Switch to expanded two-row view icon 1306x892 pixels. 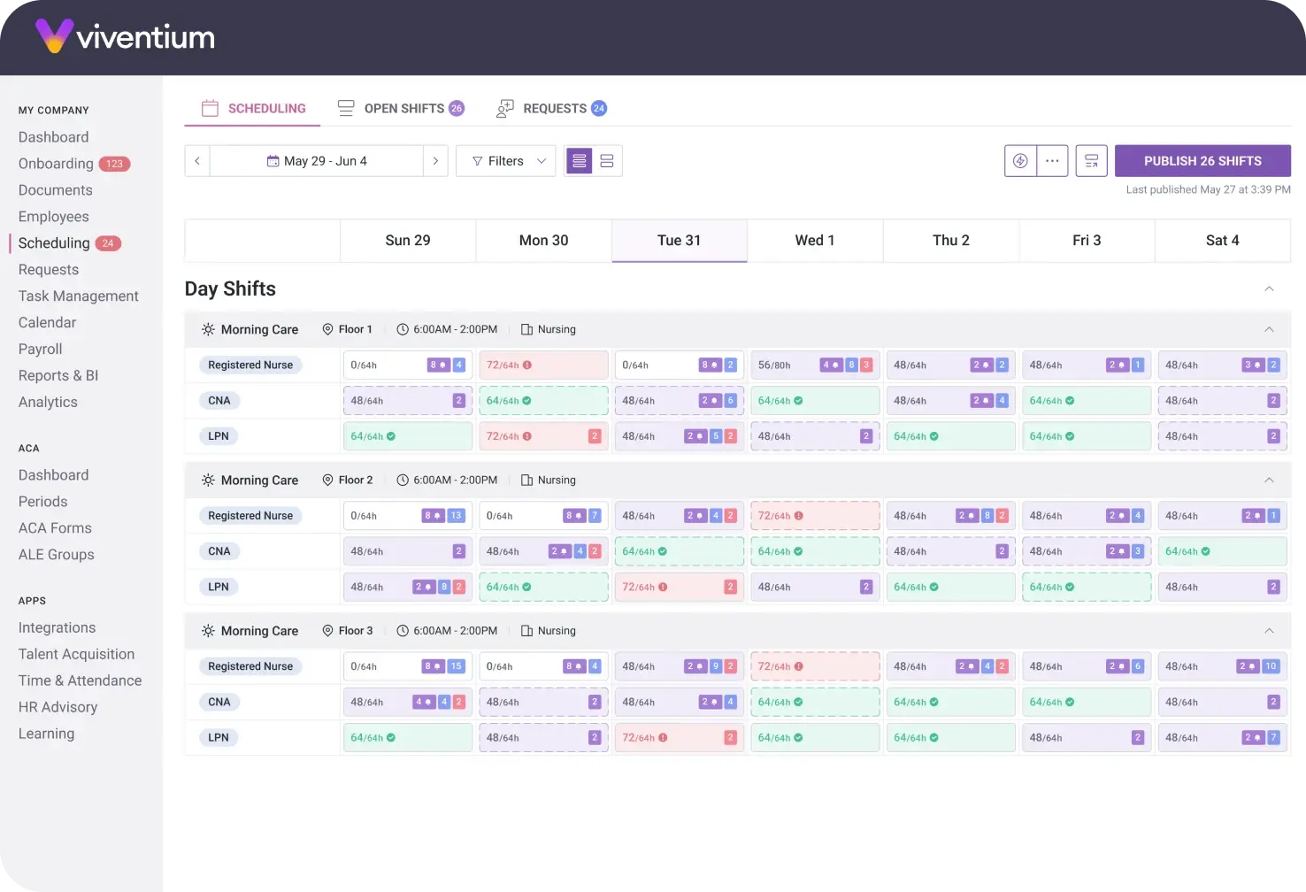pos(607,161)
